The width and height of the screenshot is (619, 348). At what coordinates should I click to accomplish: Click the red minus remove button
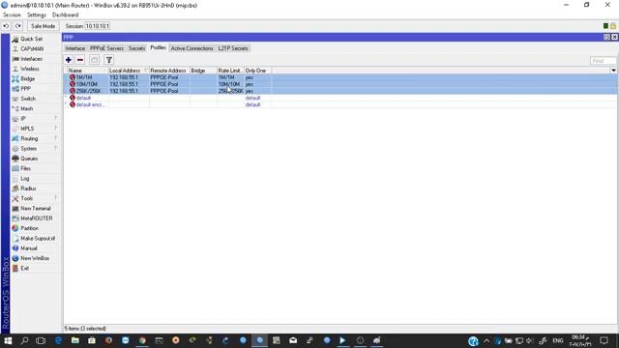(80, 60)
